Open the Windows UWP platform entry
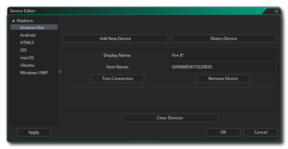Image resolution: width=288 pixels, height=149 pixels. 34,73
